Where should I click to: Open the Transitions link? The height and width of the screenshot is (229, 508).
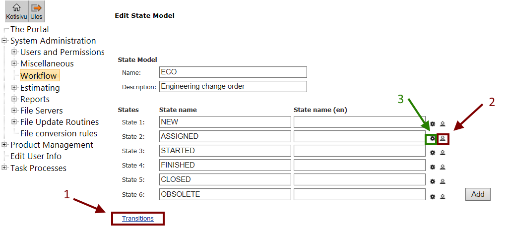[138, 219]
